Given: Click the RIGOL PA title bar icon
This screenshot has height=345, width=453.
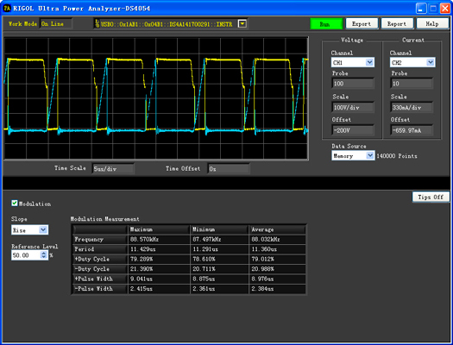Looking at the screenshot, I should click(x=7, y=8).
